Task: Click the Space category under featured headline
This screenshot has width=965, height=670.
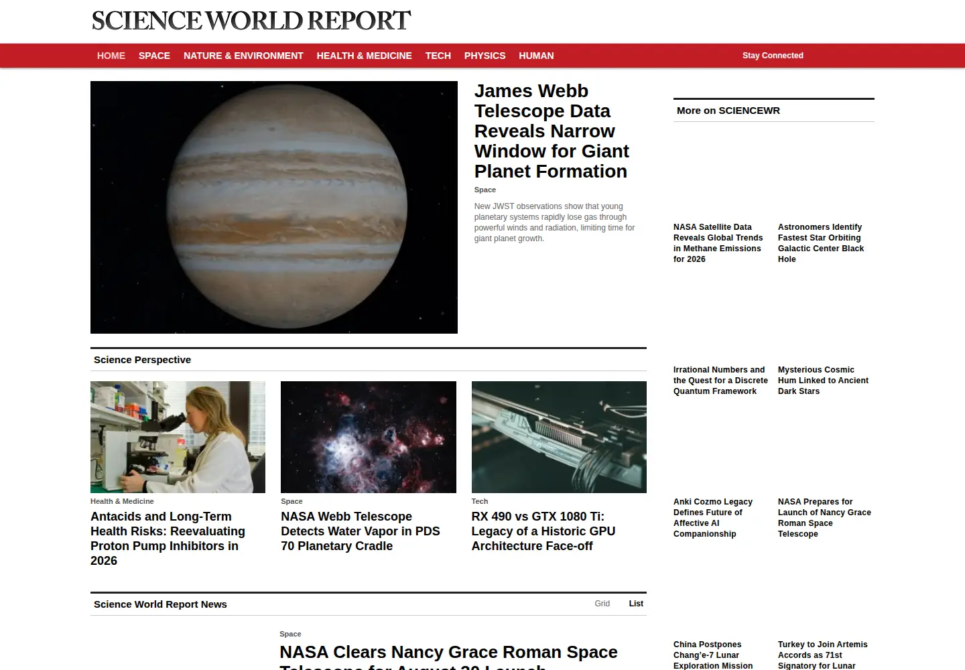Action: 485,190
